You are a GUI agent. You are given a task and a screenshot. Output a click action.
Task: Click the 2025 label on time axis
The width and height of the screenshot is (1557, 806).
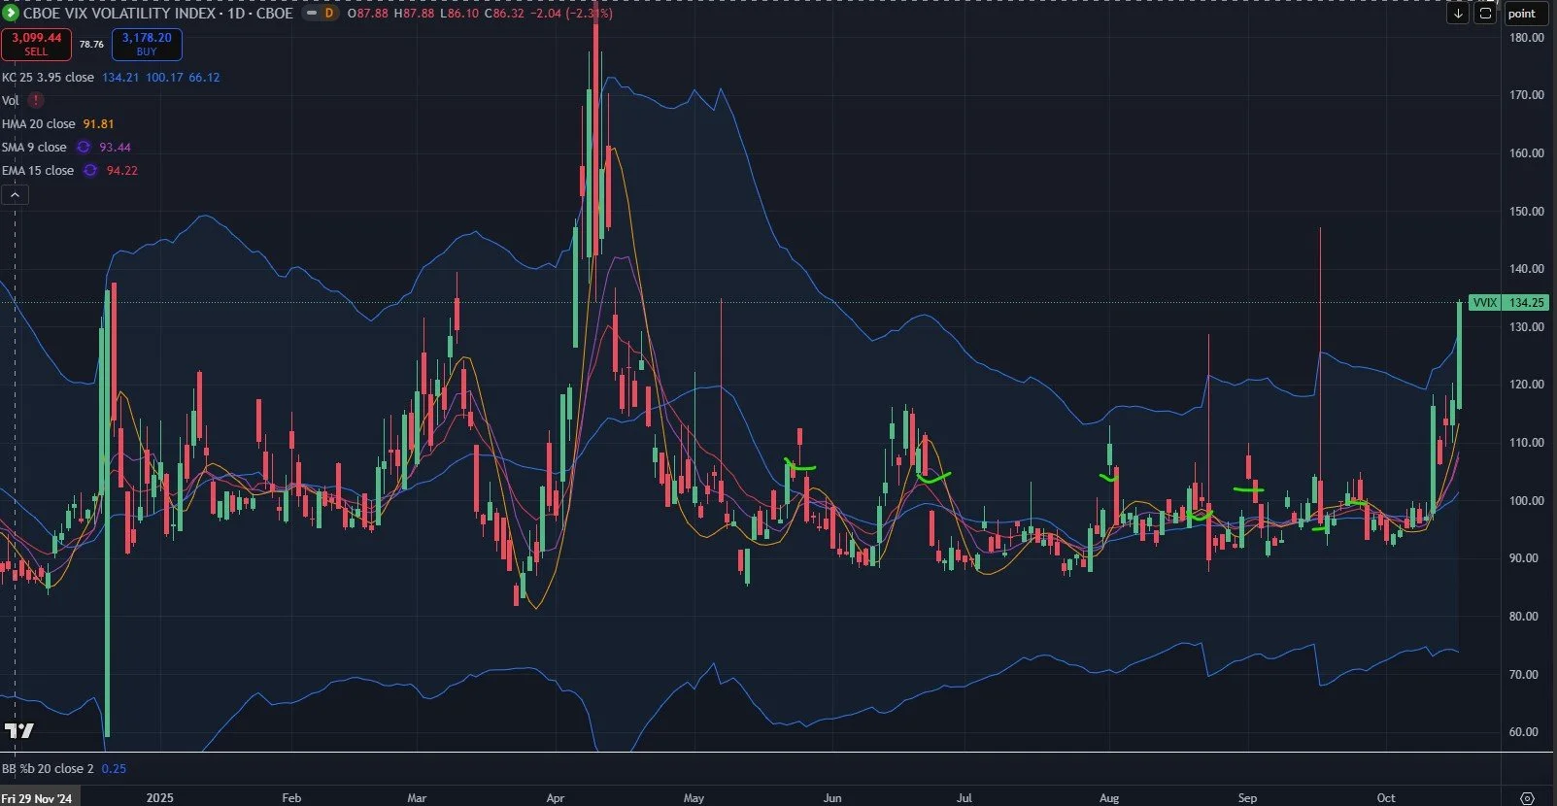tap(159, 798)
